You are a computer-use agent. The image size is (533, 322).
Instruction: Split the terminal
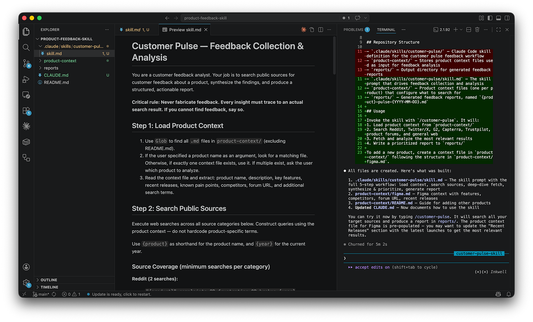pyautogui.click(x=468, y=30)
